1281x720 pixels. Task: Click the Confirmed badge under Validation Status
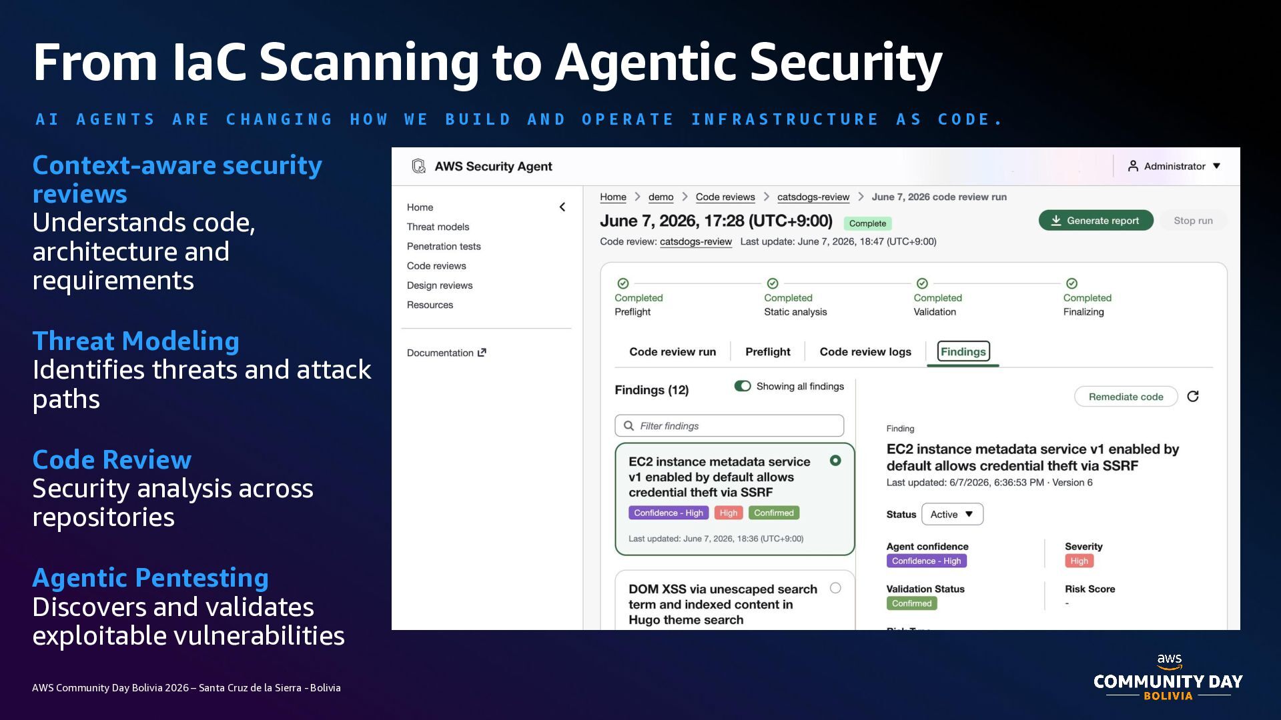point(911,603)
